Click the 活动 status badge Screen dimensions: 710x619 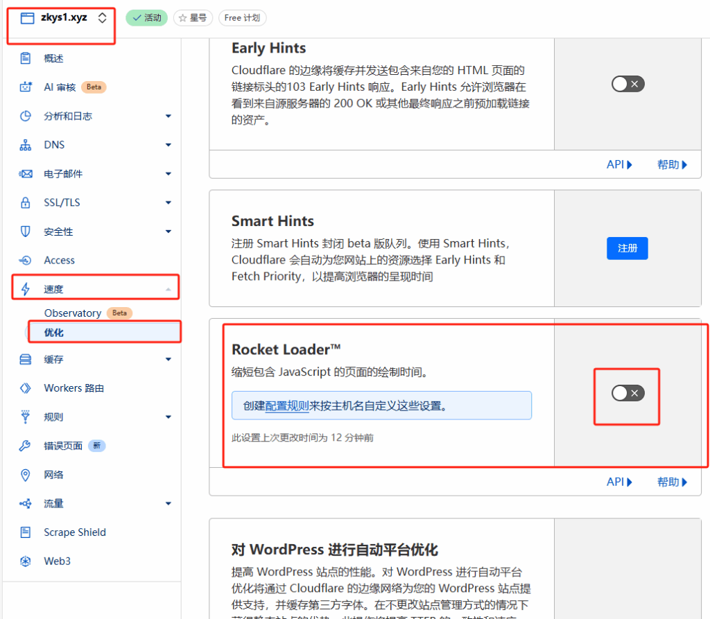[x=147, y=18]
